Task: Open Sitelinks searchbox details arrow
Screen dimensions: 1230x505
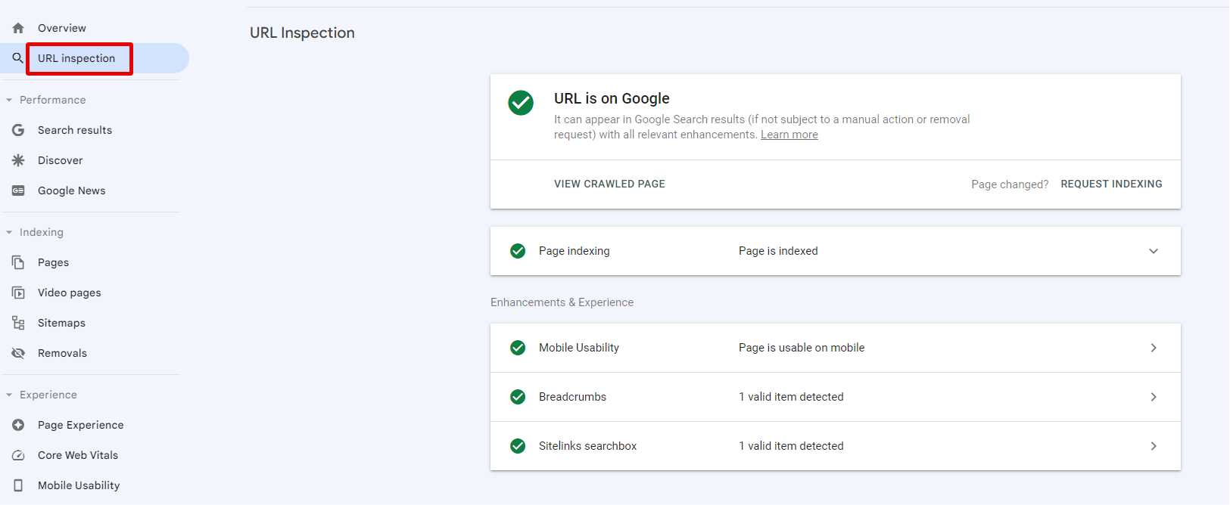Action: tap(1154, 446)
